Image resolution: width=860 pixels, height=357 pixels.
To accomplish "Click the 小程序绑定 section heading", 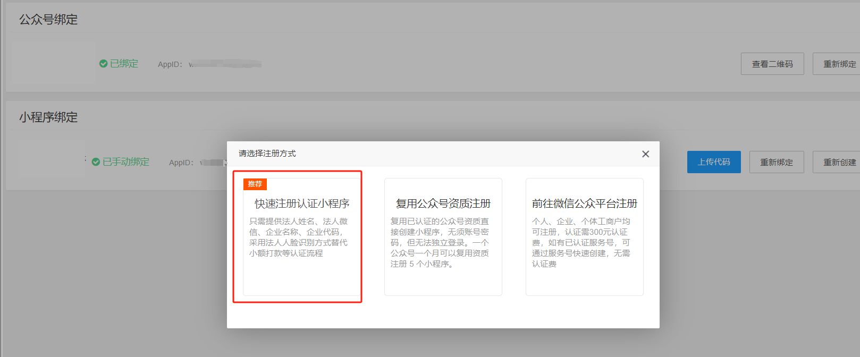I will click(48, 117).
